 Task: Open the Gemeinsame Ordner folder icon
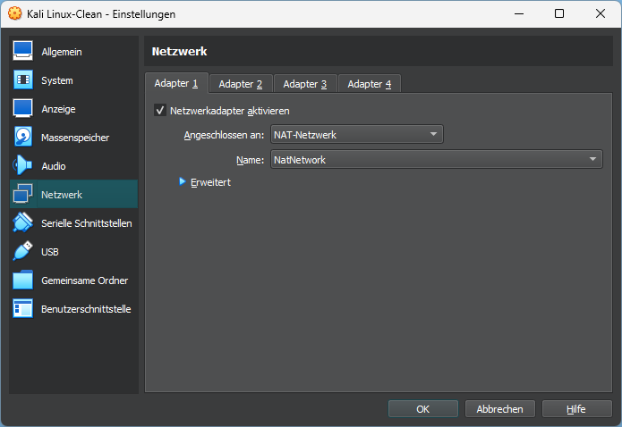pos(23,280)
